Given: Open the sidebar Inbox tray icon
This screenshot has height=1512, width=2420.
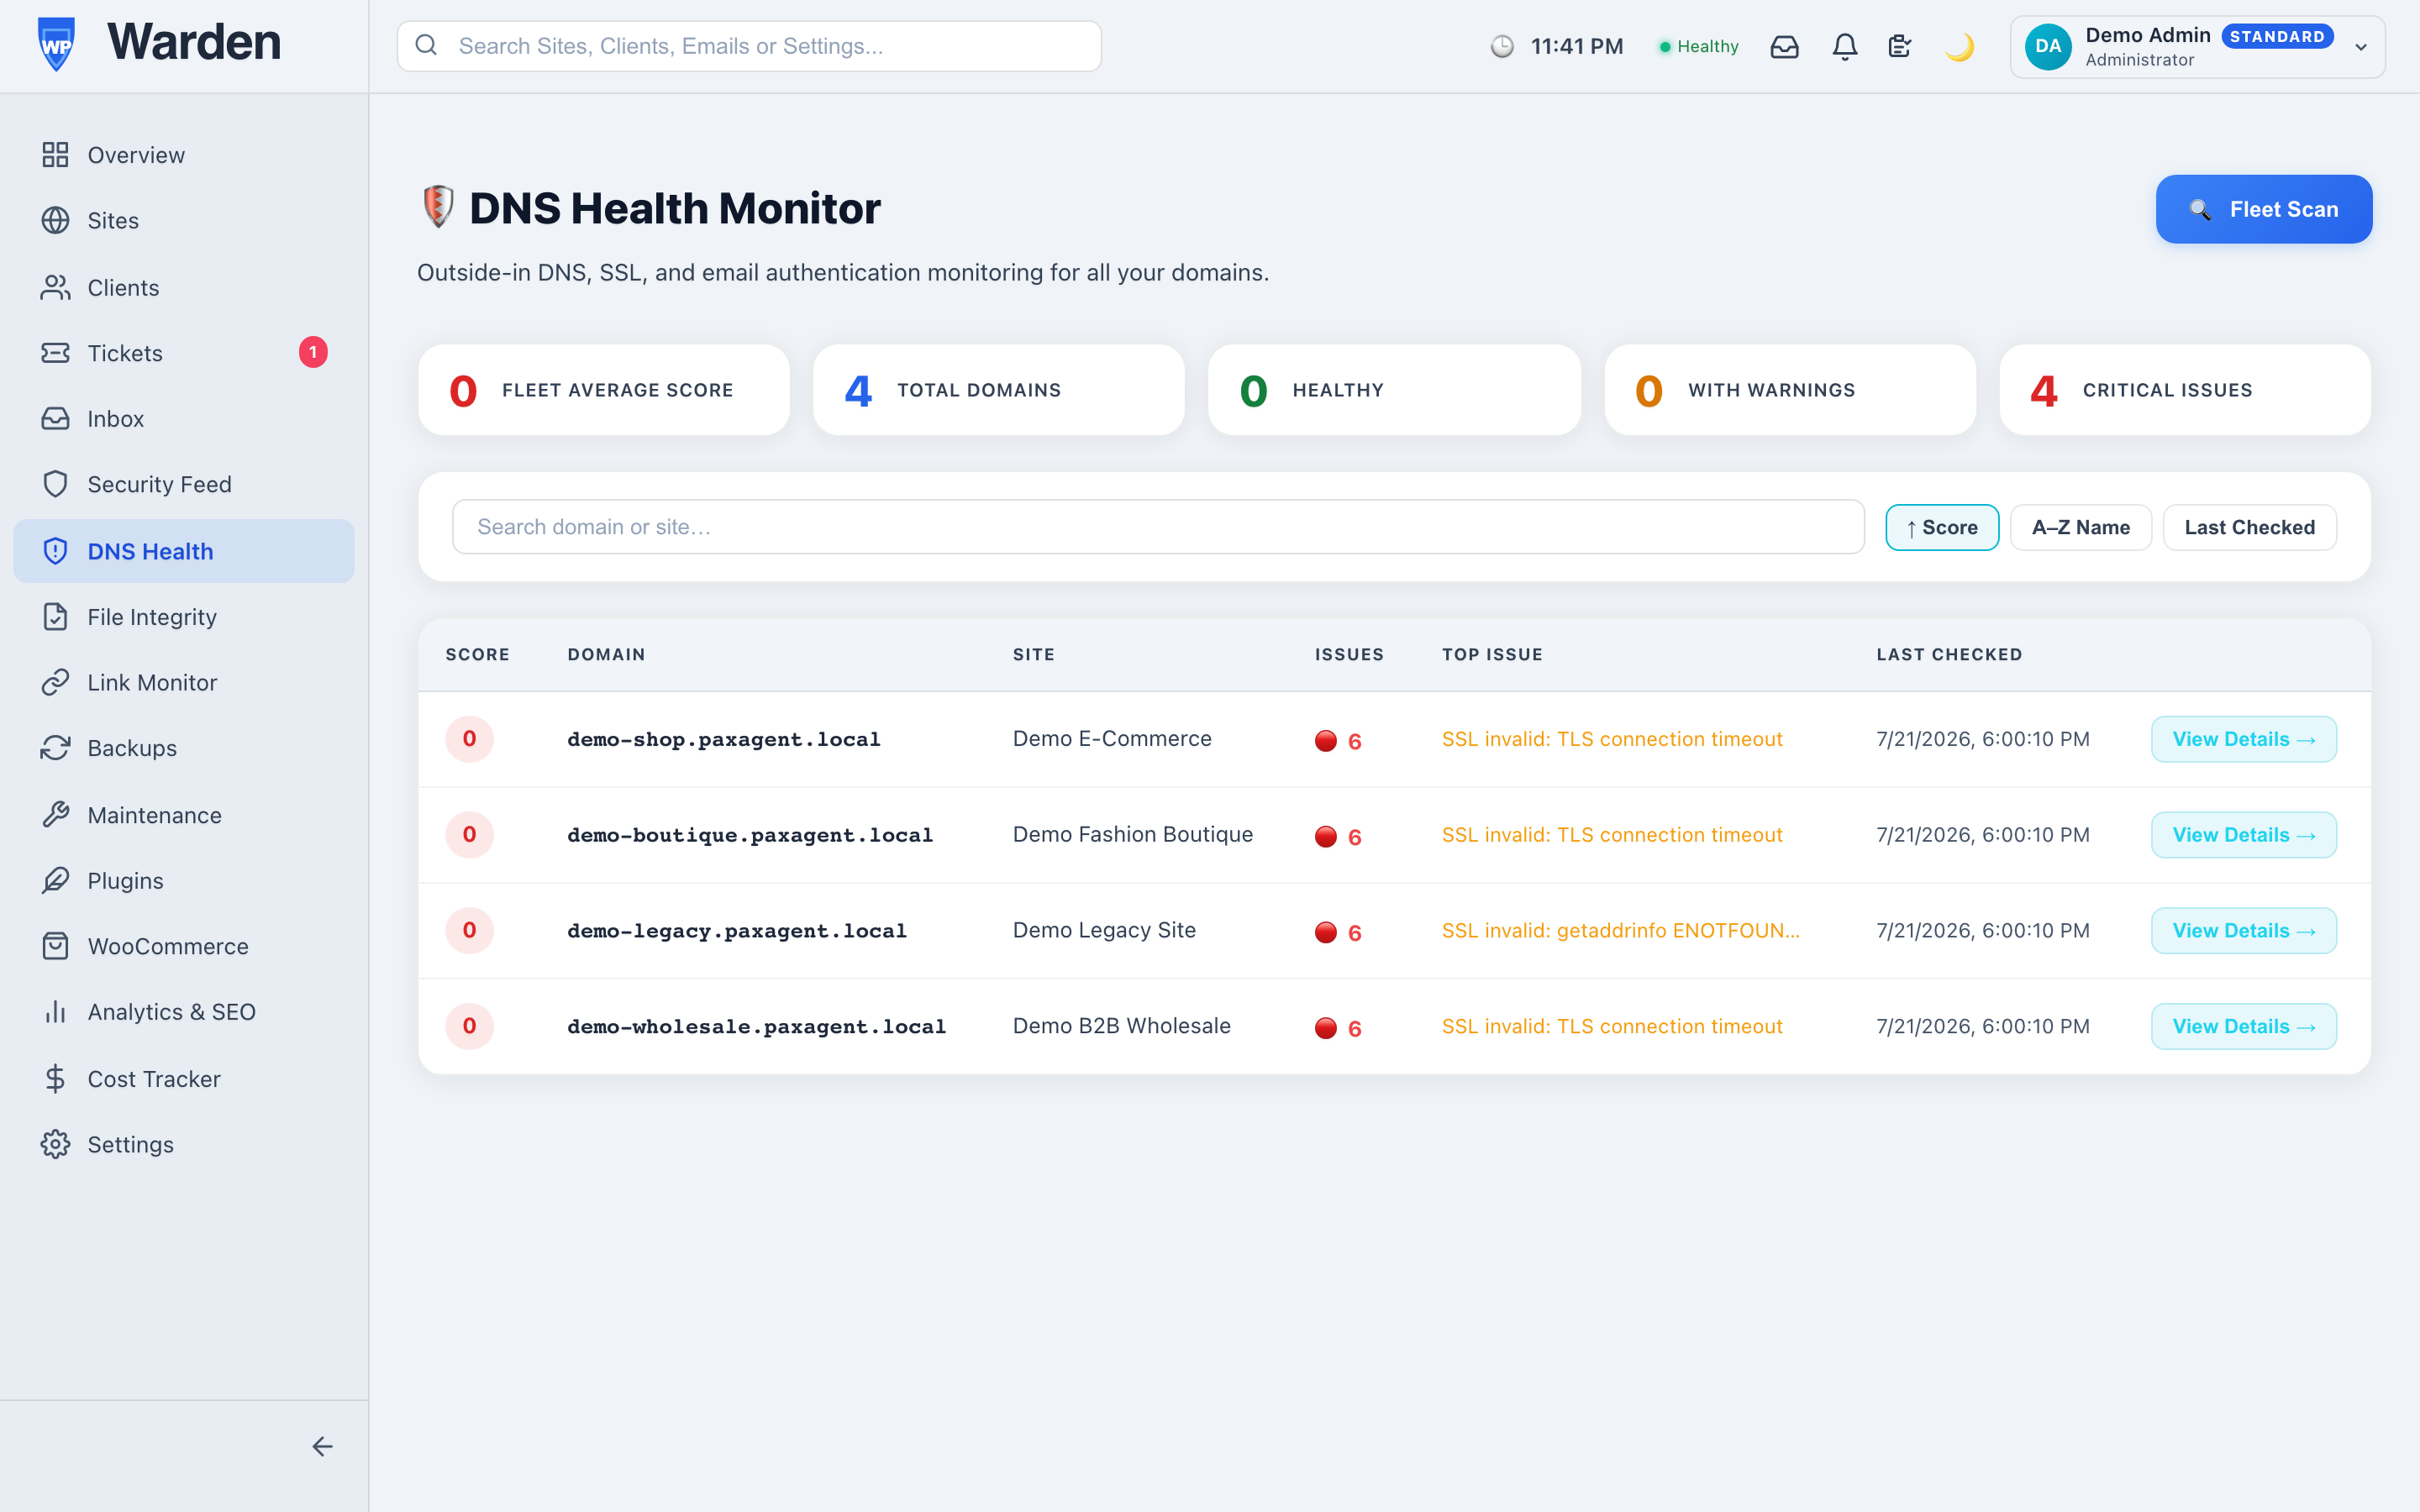Looking at the screenshot, I should [55, 418].
